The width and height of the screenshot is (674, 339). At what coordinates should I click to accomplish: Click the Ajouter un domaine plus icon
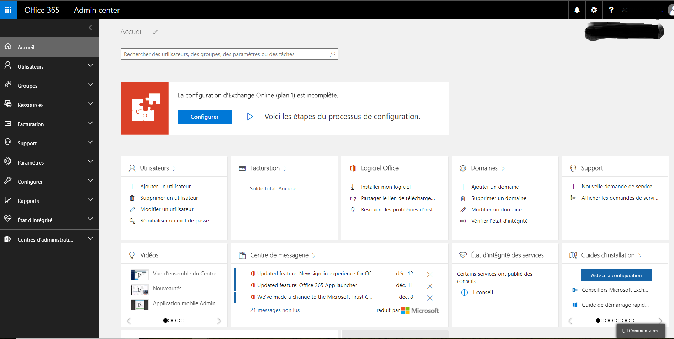(x=463, y=187)
